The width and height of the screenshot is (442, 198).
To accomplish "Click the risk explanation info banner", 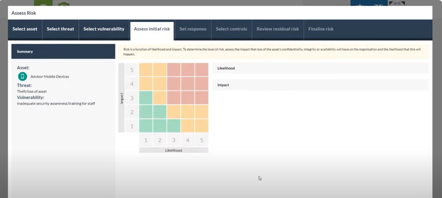I will pyautogui.click(x=273, y=52).
